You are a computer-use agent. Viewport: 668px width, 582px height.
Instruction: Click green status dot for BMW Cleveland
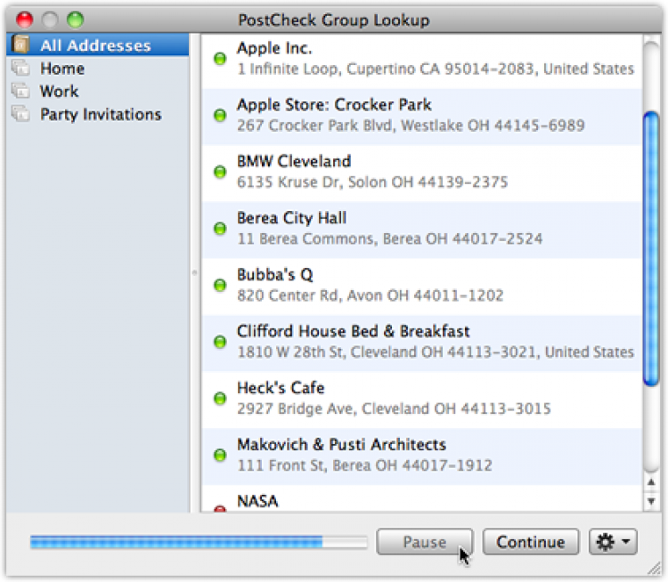coord(220,172)
